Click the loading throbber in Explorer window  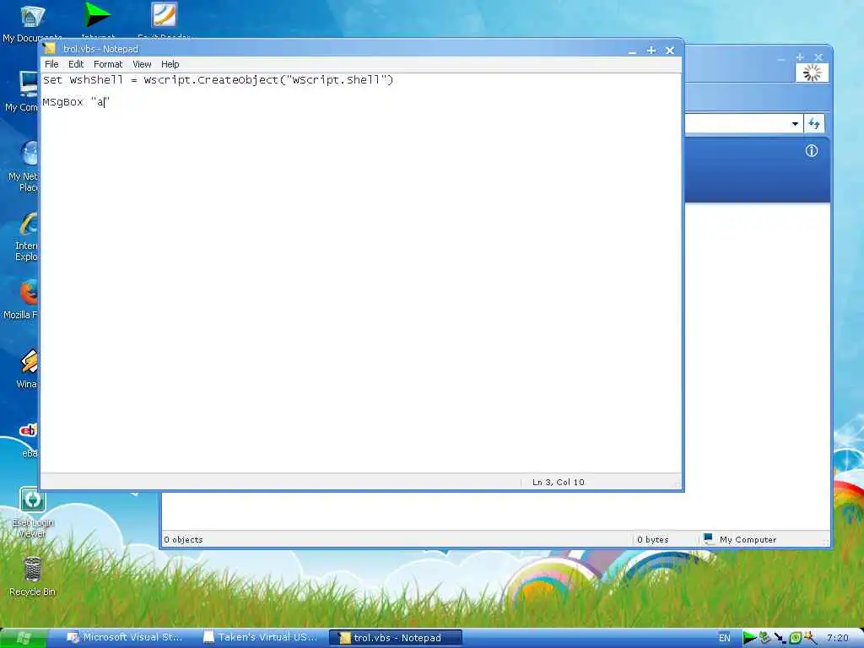(812, 73)
